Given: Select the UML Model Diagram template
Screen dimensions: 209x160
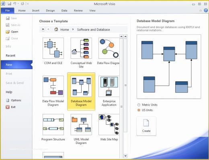Looking at the screenshot, I should [81, 129].
